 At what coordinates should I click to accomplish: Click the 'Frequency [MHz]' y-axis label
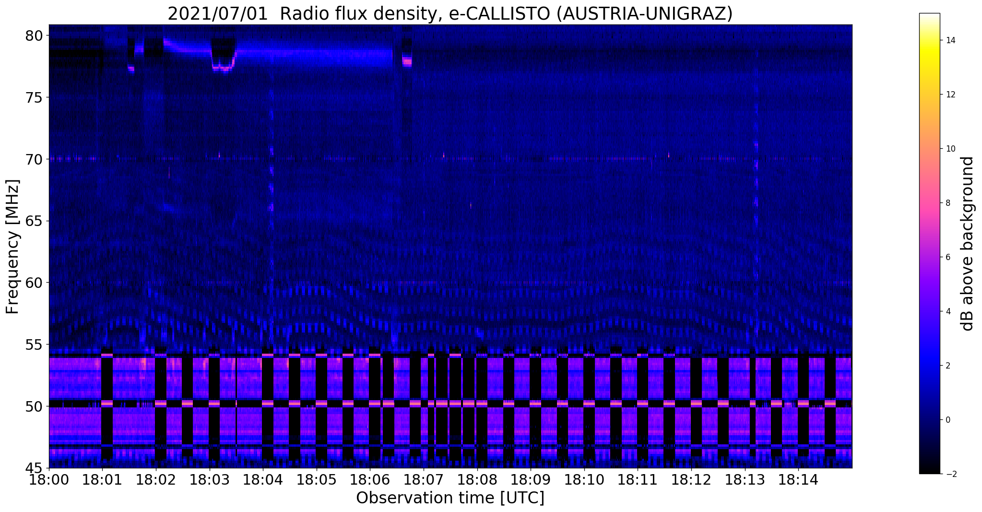pyautogui.click(x=12, y=247)
